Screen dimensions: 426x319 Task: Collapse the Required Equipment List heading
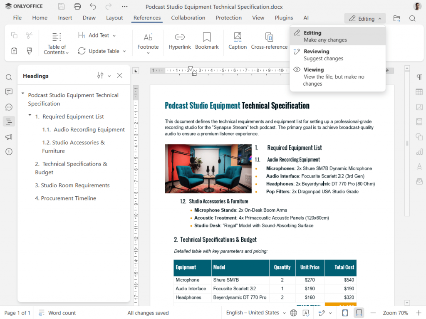point(30,115)
